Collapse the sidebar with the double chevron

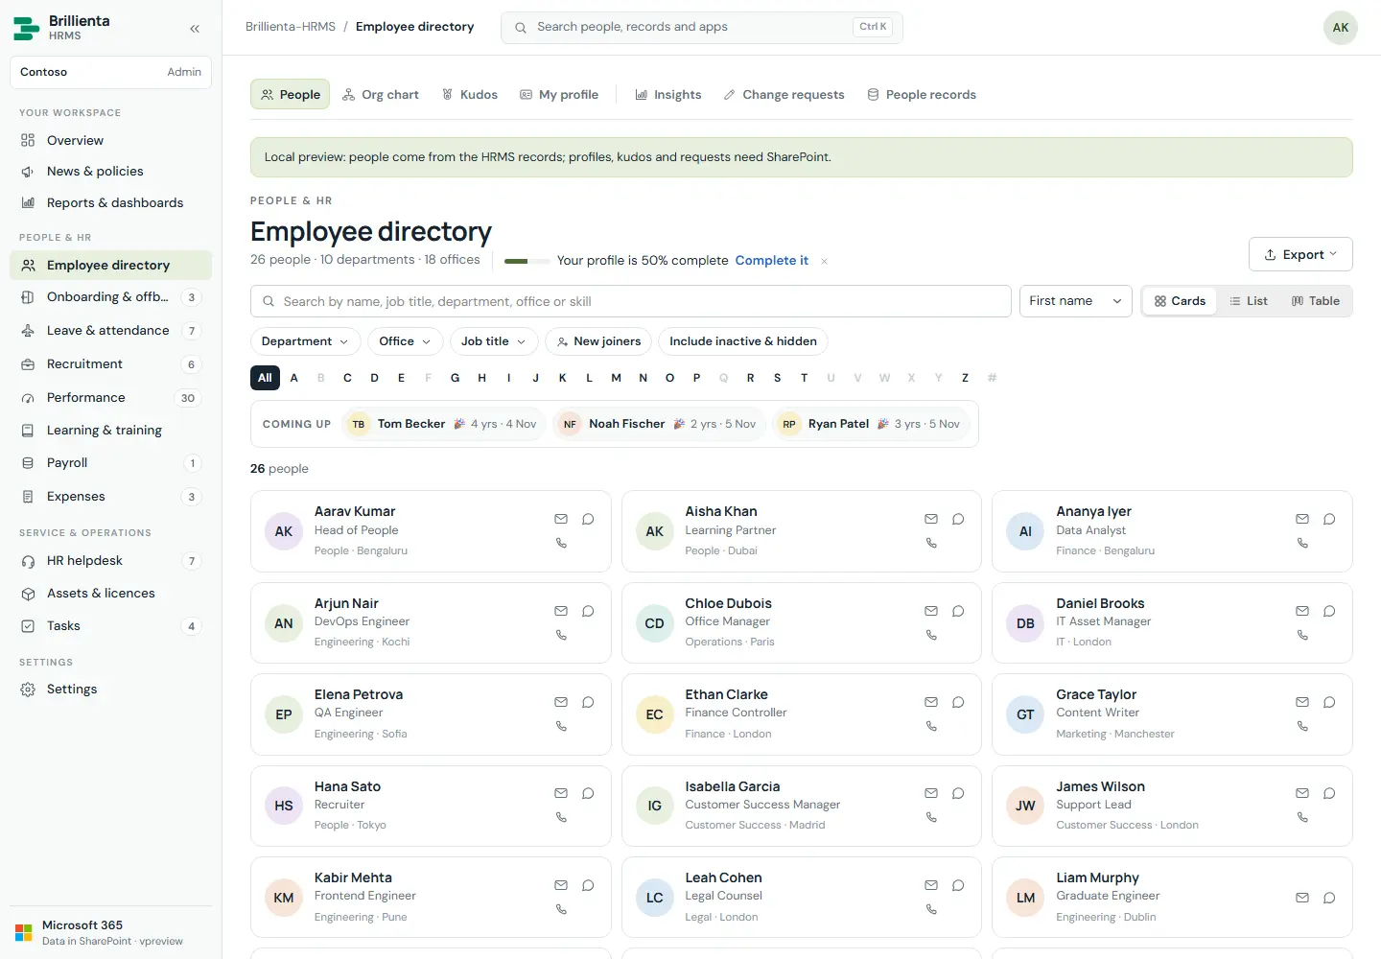(195, 29)
